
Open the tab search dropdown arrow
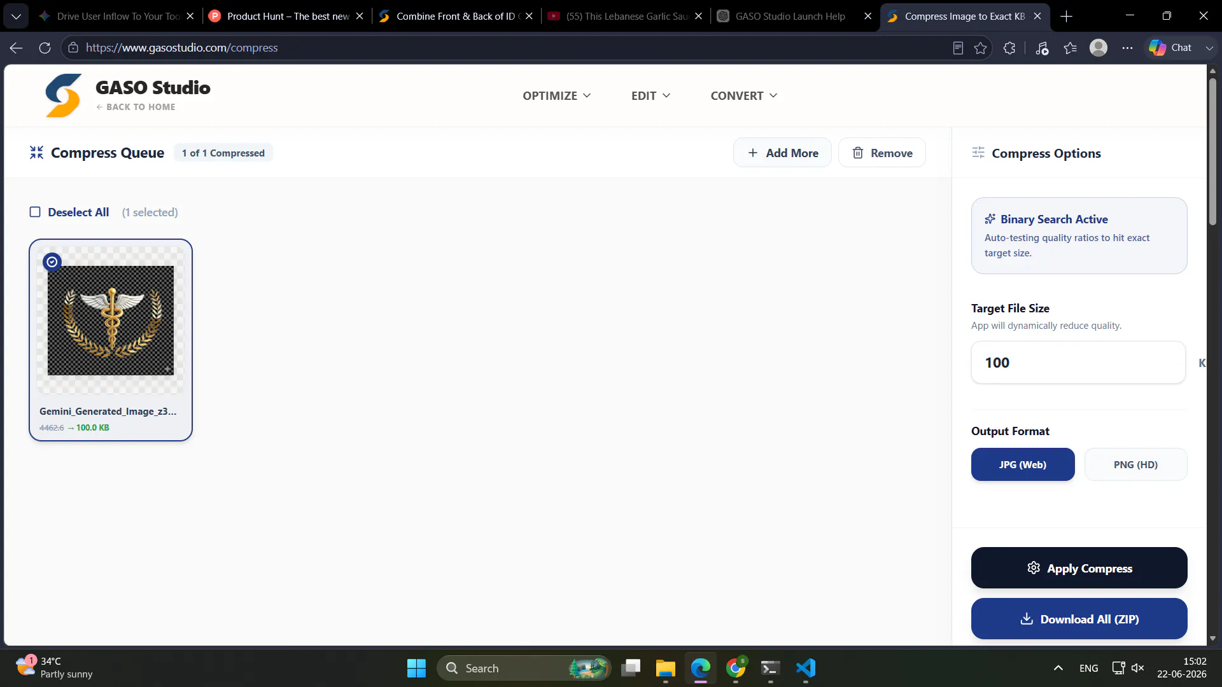tap(16, 17)
